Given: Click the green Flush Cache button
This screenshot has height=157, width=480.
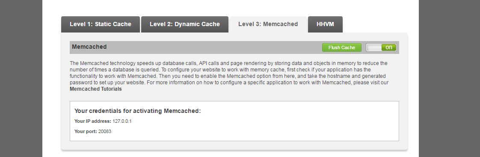Looking at the screenshot, I should (x=342, y=47).
